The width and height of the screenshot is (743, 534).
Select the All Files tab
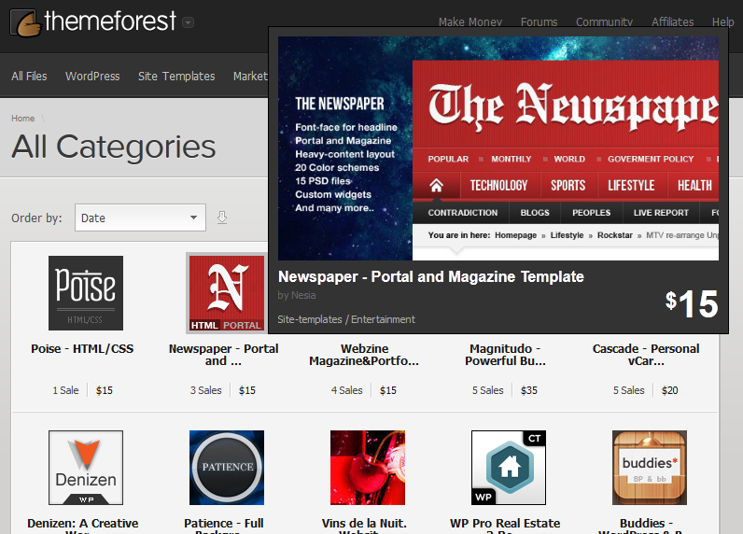point(29,76)
